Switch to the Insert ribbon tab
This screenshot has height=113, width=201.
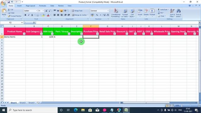pyautogui.click(x=19, y=6)
